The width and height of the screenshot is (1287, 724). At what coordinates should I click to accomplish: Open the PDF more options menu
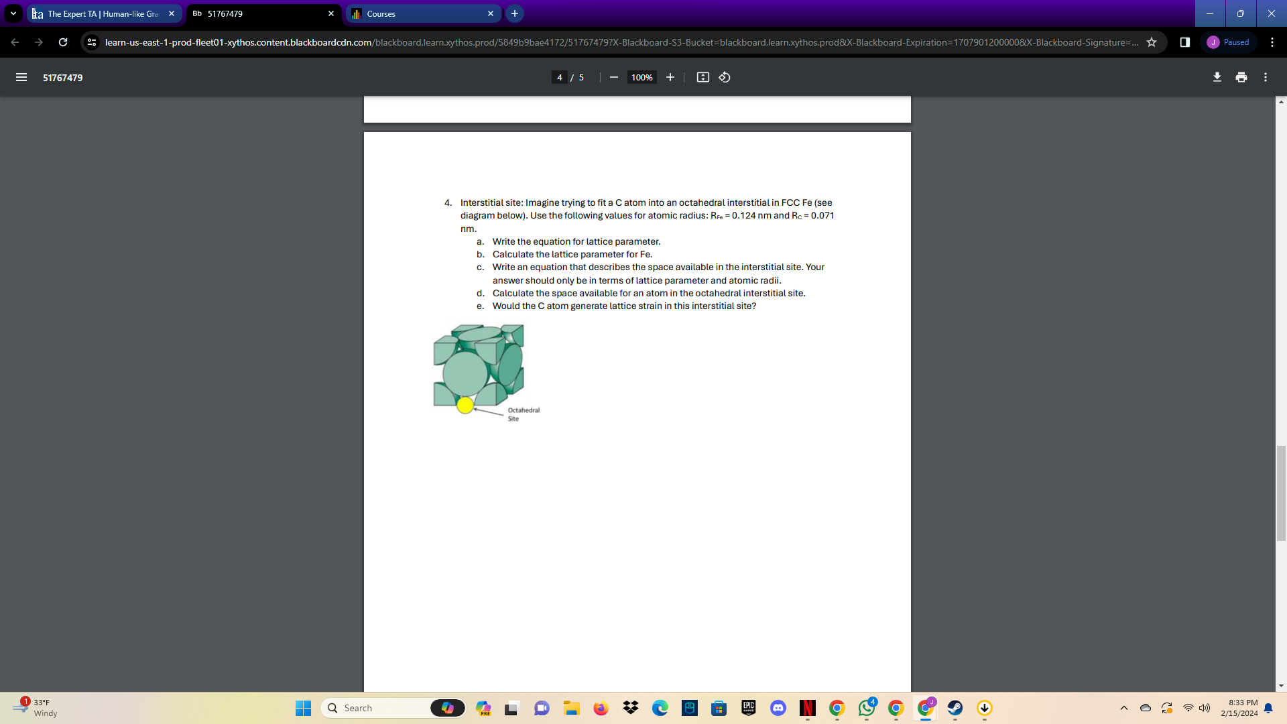(1266, 77)
